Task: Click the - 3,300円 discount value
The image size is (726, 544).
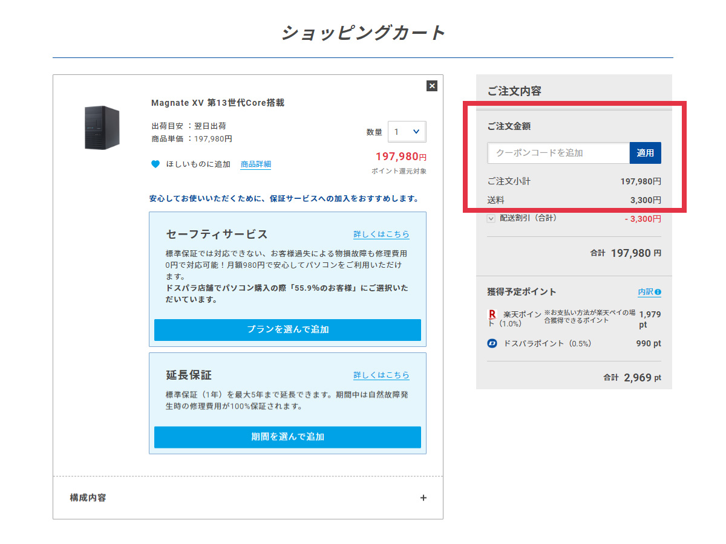Action: point(643,219)
